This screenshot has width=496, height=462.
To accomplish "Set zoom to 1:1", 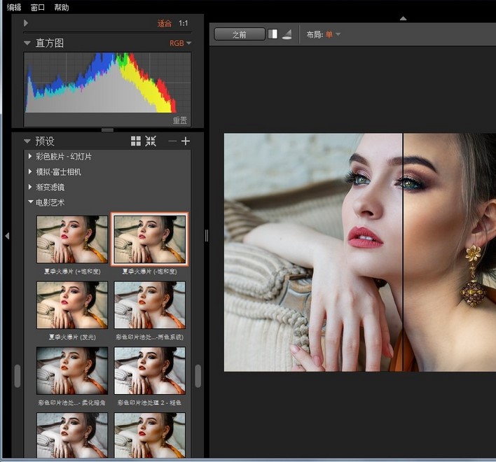I will click(x=183, y=23).
